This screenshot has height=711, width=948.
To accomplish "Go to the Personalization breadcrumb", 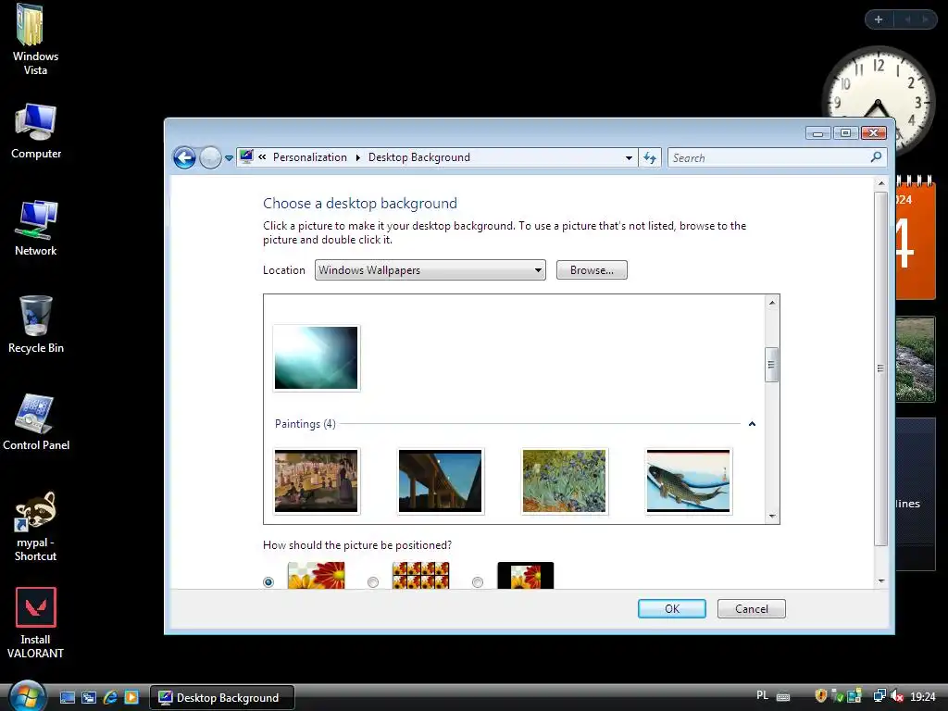I will tap(310, 157).
